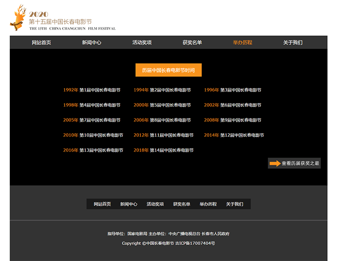The width and height of the screenshot is (337, 261).
Task: Click 活动奖项 in the footer navigation
Action: 155,204
